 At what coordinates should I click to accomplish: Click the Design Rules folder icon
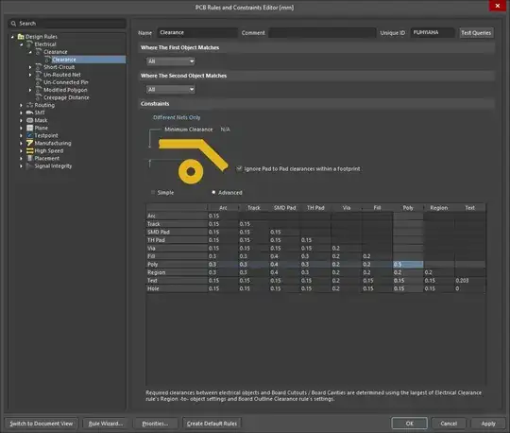(x=21, y=37)
